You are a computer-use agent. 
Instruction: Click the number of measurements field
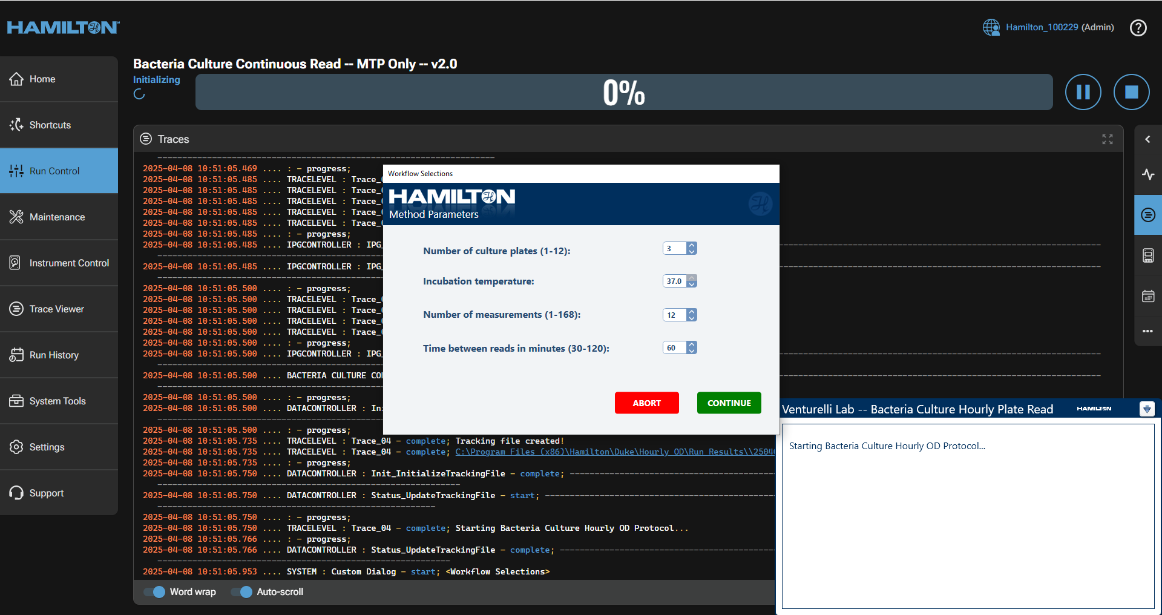[x=675, y=315]
